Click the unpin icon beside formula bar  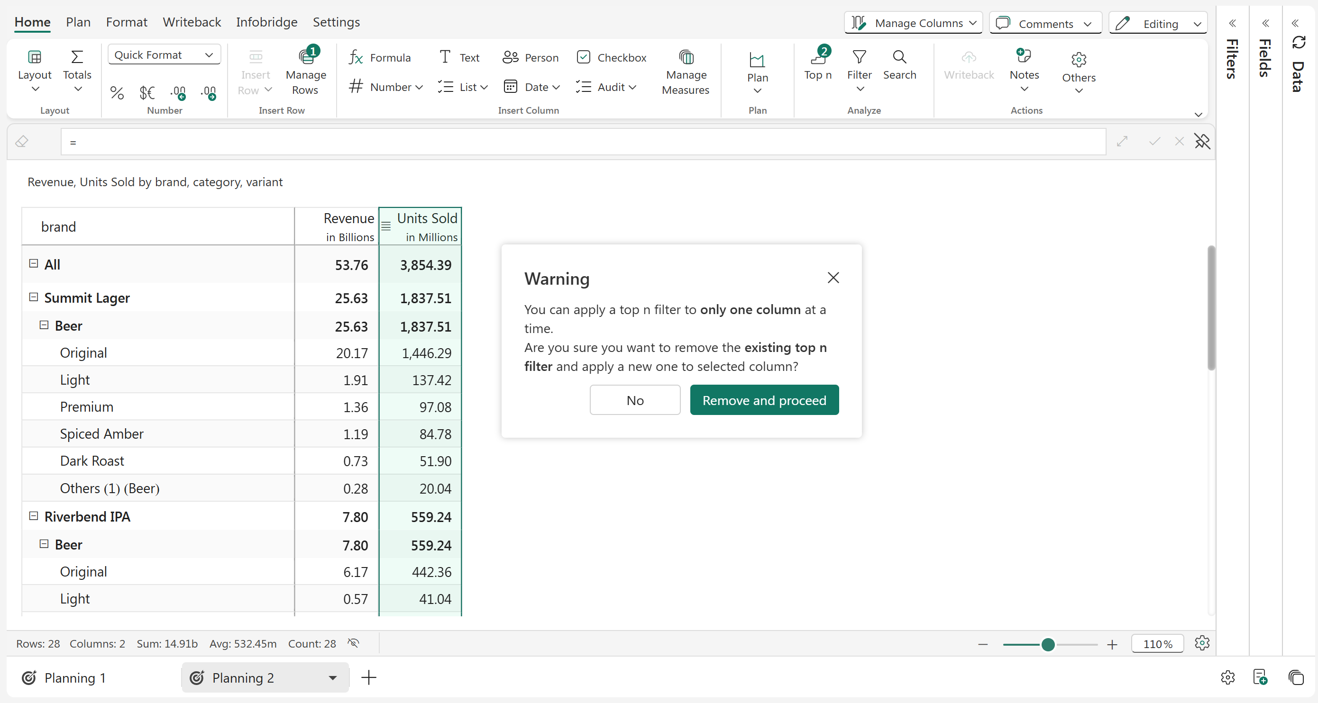(1202, 141)
